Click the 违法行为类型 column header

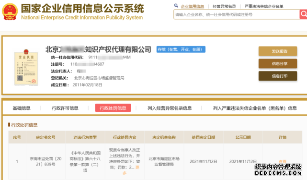pos(85,137)
